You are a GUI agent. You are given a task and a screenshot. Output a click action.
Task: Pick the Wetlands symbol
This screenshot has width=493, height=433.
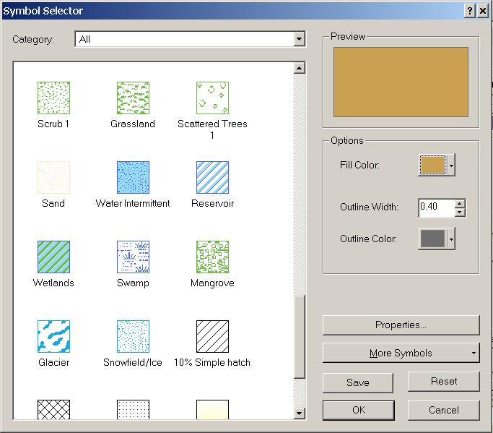click(x=53, y=257)
